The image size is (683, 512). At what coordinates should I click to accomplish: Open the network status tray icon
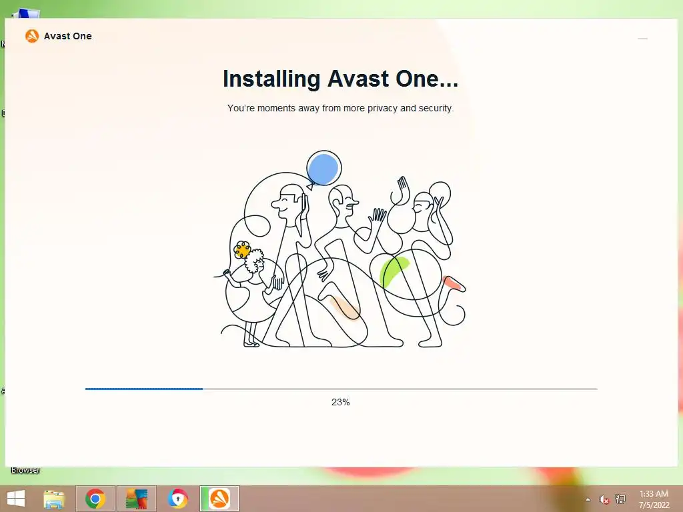pyautogui.click(x=620, y=499)
